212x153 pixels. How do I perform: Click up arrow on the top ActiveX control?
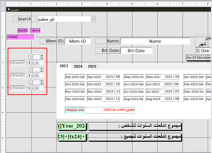[x=42, y=55]
